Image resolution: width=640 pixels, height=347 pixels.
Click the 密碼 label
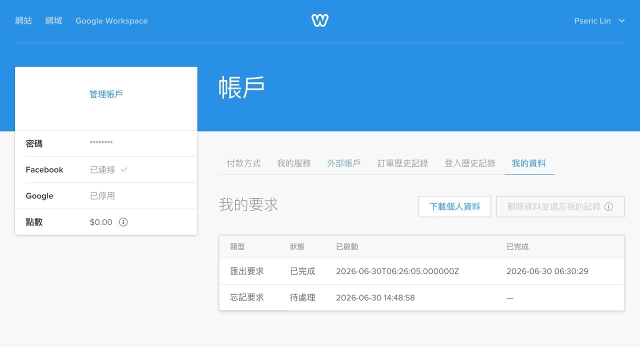click(x=34, y=144)
